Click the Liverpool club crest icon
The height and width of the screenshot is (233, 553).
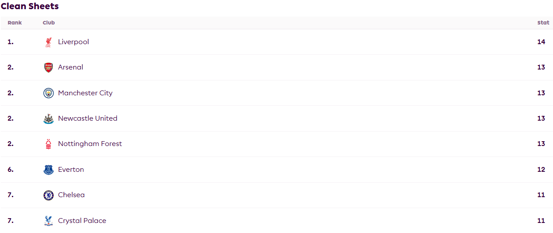pos(49,42)
